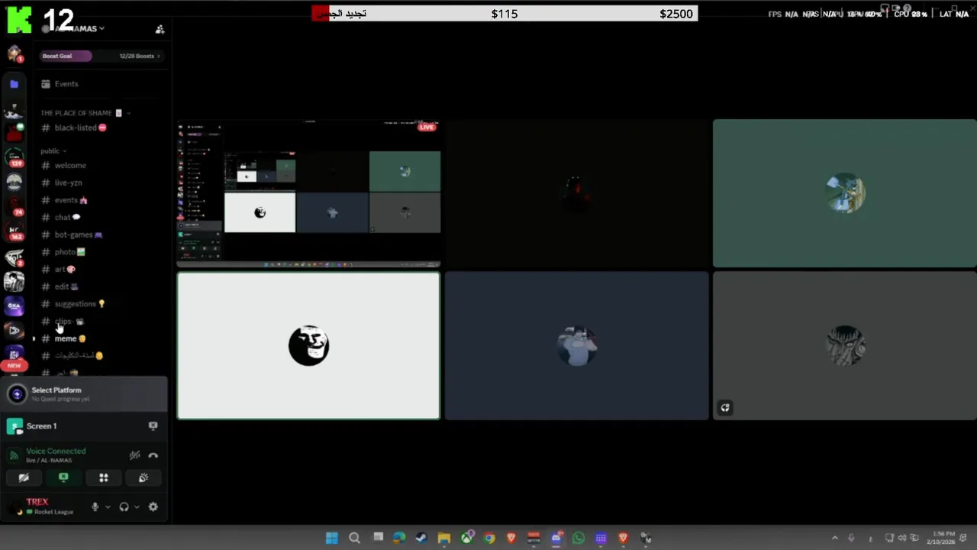Collapse the public category
977x550 pixels.
(53, 151)
